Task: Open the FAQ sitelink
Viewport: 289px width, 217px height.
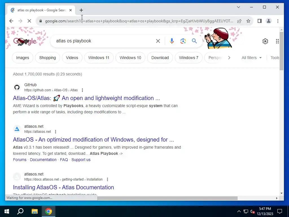Action: coord(64,160)
